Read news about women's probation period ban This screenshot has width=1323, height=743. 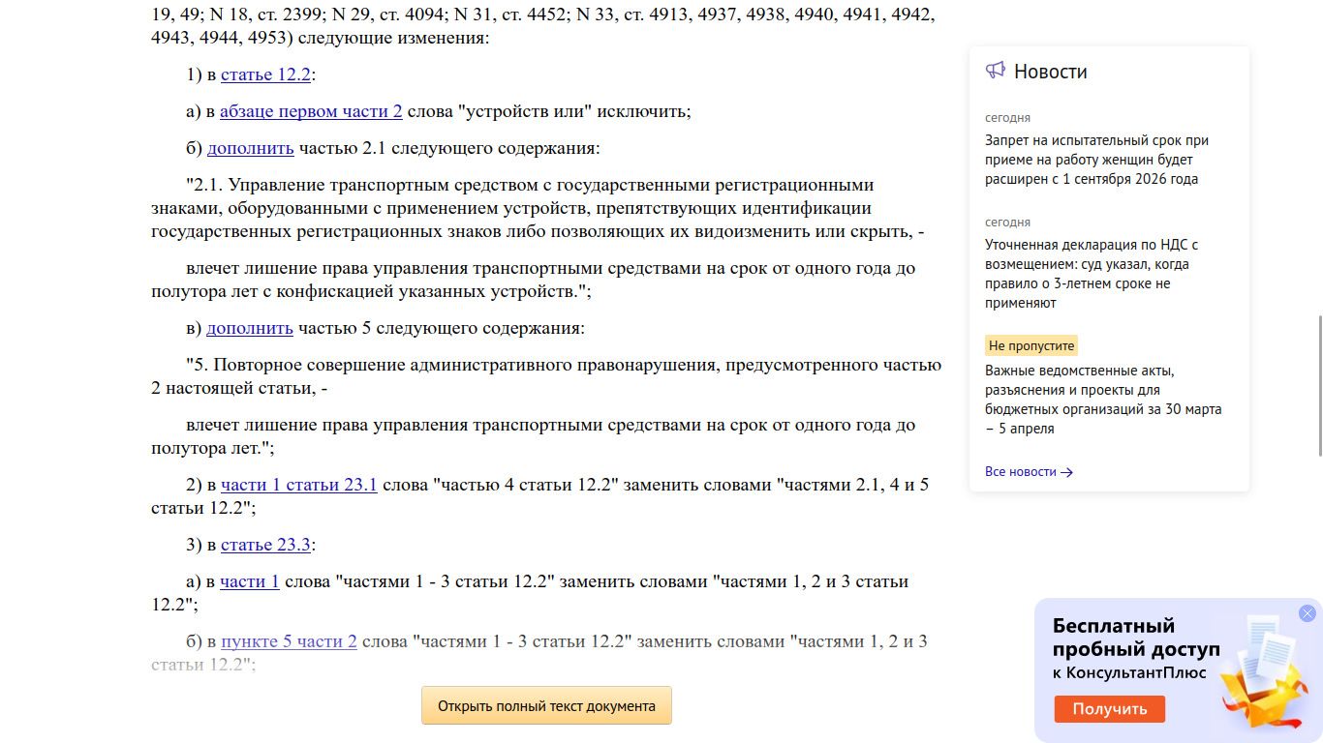(x=1096, y=160)
